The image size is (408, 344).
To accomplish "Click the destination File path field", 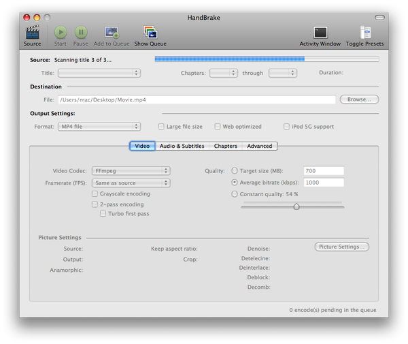I will 197,99.
